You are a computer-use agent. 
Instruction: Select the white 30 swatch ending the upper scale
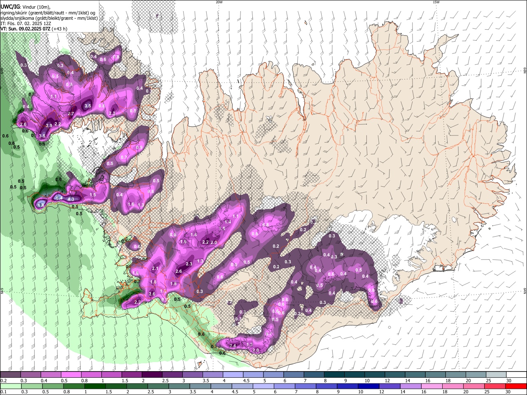tap(516, 375)
